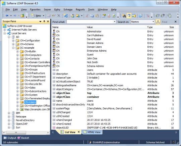Viewport: 181px width, 146px height.
Task: Expand the CN=Configuration node
Action: 13,41
